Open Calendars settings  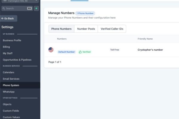tap(9, 72)
